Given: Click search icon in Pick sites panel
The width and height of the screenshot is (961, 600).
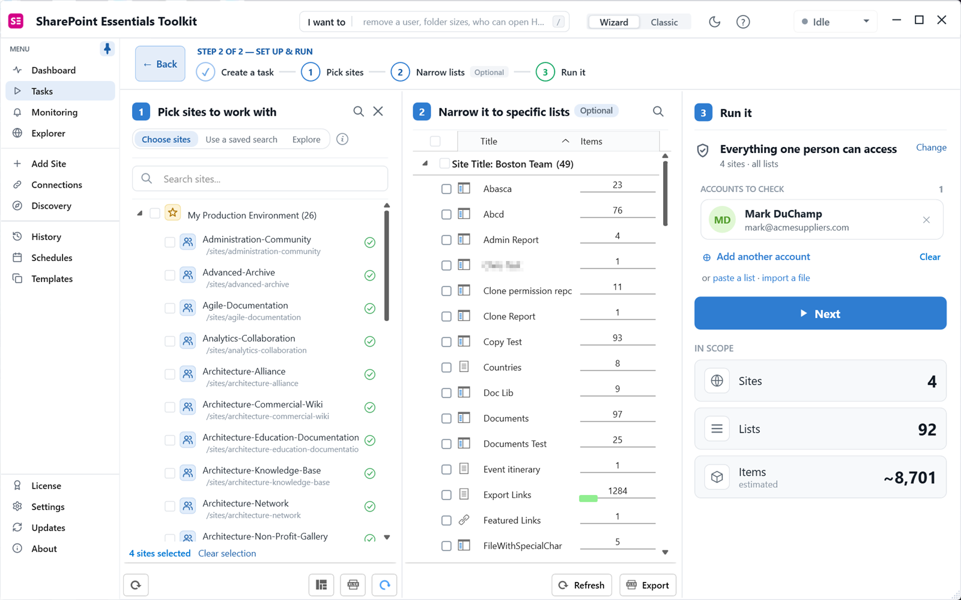Looking at the screenshot, I should pyautogui.click(x=359, y=111).
